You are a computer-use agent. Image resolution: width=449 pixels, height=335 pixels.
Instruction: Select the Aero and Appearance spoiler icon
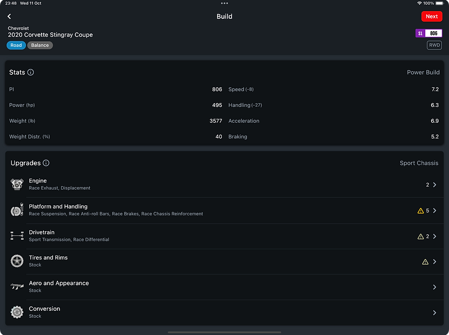pos(17,287)
